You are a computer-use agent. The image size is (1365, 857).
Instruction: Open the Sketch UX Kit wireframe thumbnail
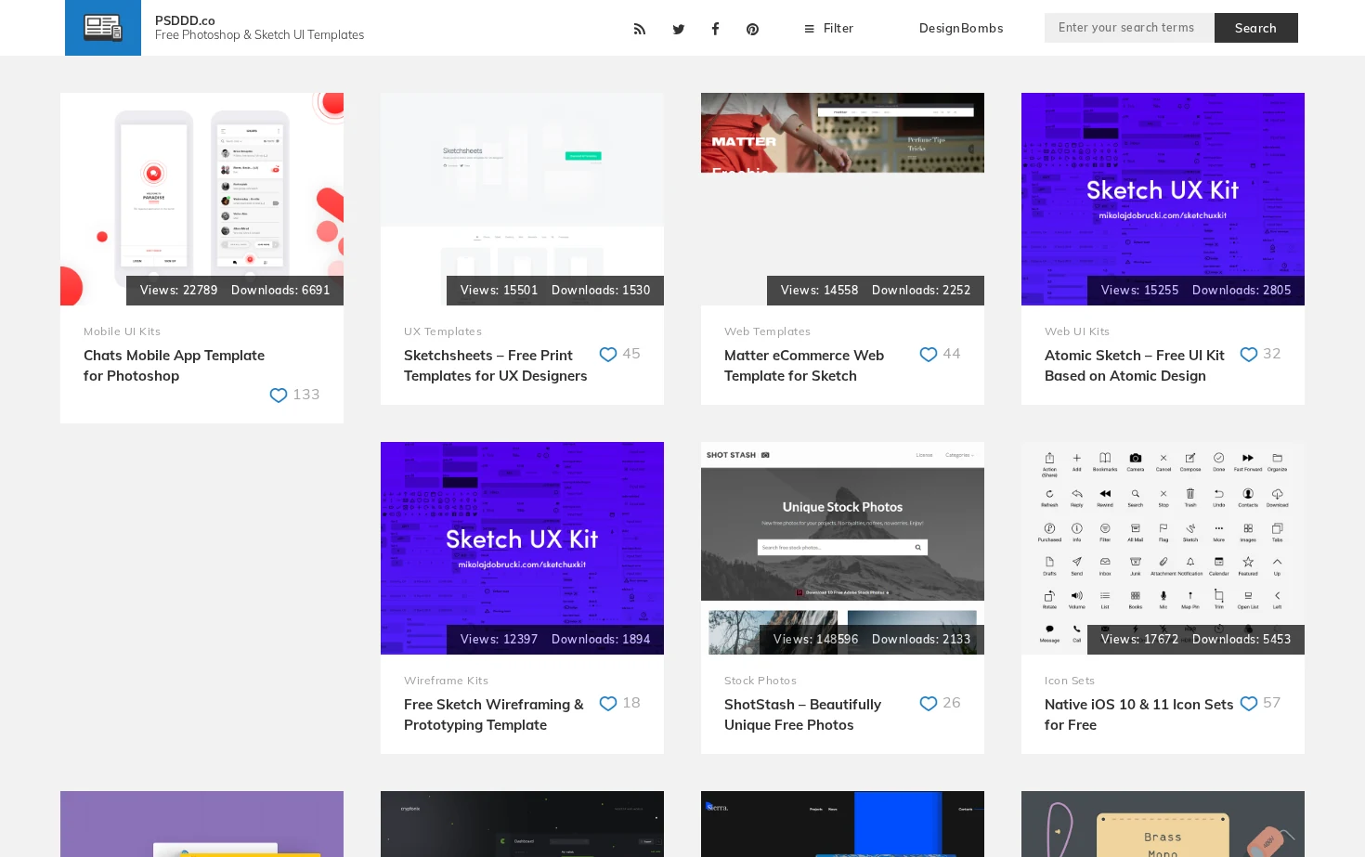tap(522, 548)
